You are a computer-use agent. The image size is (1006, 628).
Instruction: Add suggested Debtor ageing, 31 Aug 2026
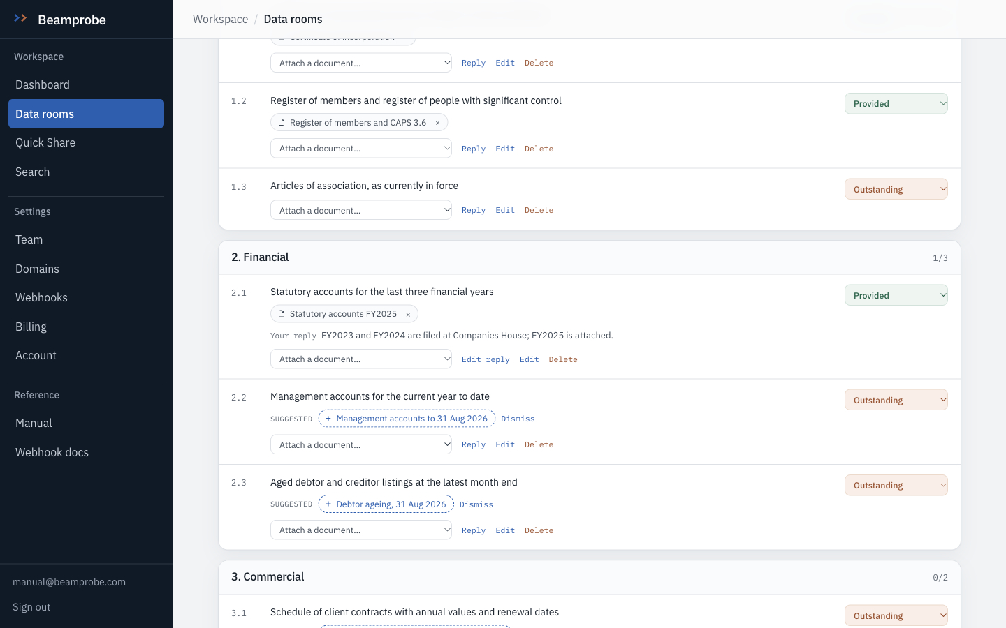pos(386,504)
